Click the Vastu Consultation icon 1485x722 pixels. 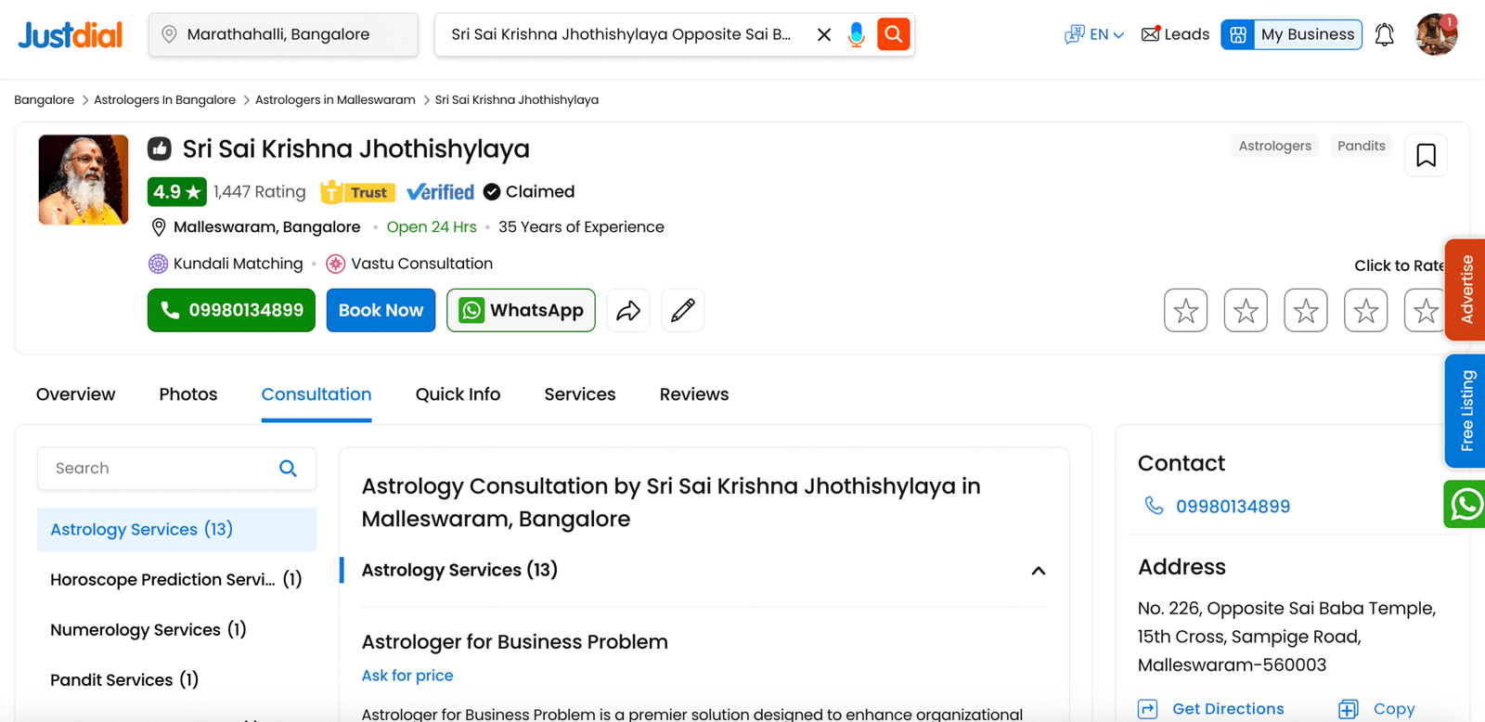(336, 264)
